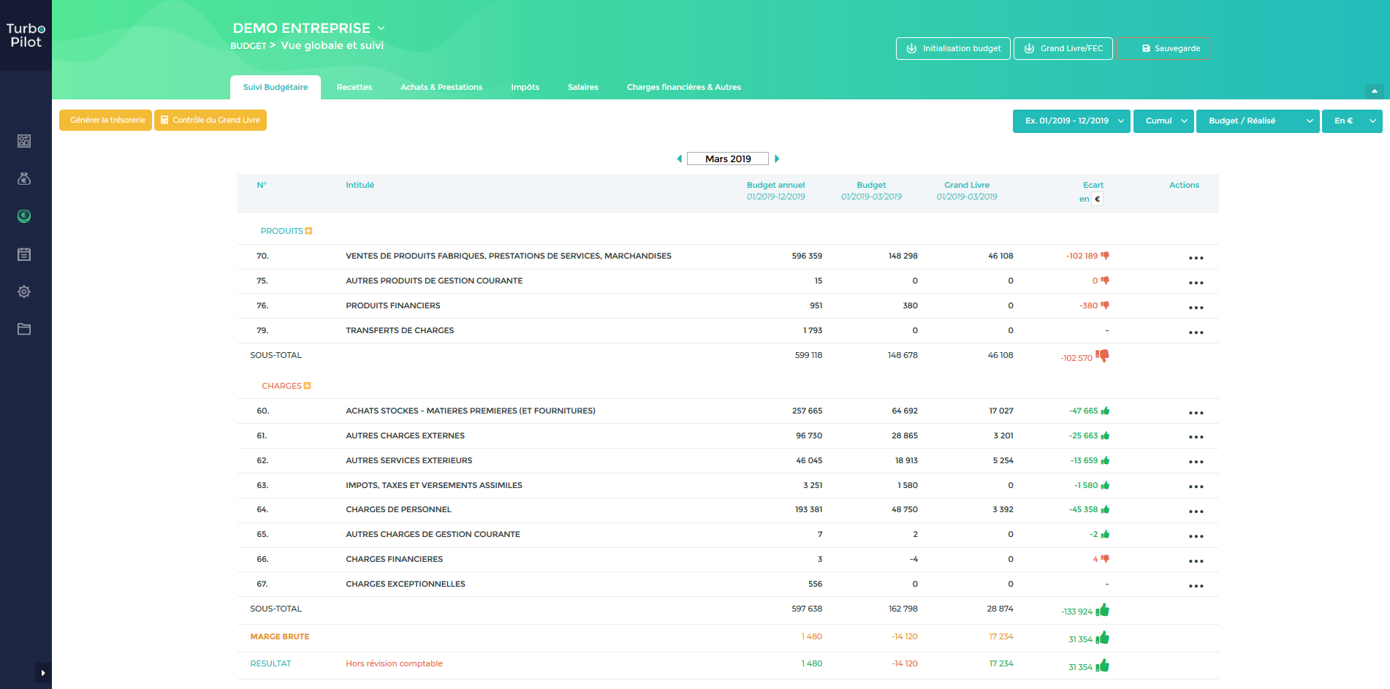
Task: Open actions menu for row 70
Action: pos(1196,258)
